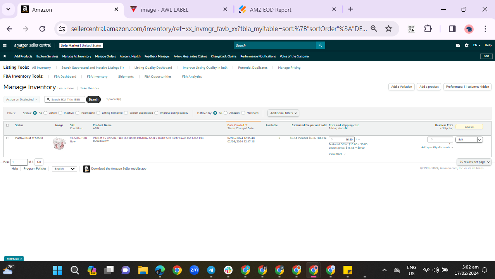Open the product name listing link
Image resolution: width=495 pixels, height=279 pixels.
point(148,138)
